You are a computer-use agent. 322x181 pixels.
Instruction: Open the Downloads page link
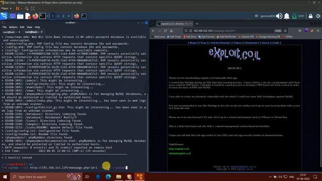[x=251, y=43]
